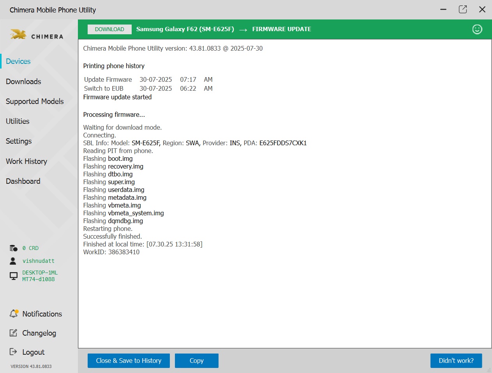Click the smiley feedback icon in header
Image resolution: width=492 pixels, height=373 pixels.
click(477, 29)
